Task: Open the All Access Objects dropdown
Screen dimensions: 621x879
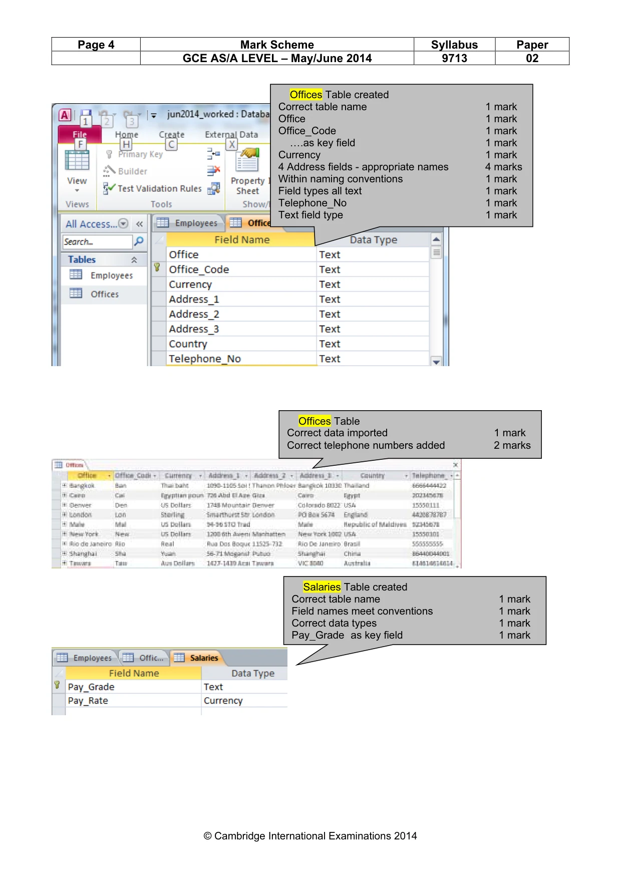Action: [x=123, y=224]
